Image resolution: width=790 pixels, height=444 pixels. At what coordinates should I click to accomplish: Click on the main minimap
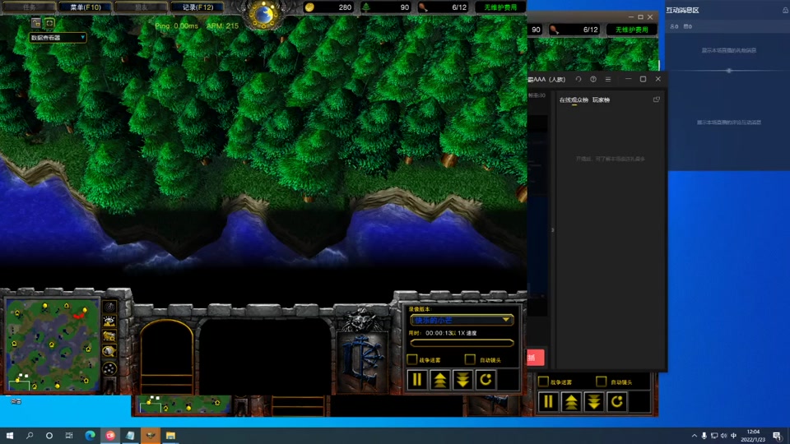53,345
